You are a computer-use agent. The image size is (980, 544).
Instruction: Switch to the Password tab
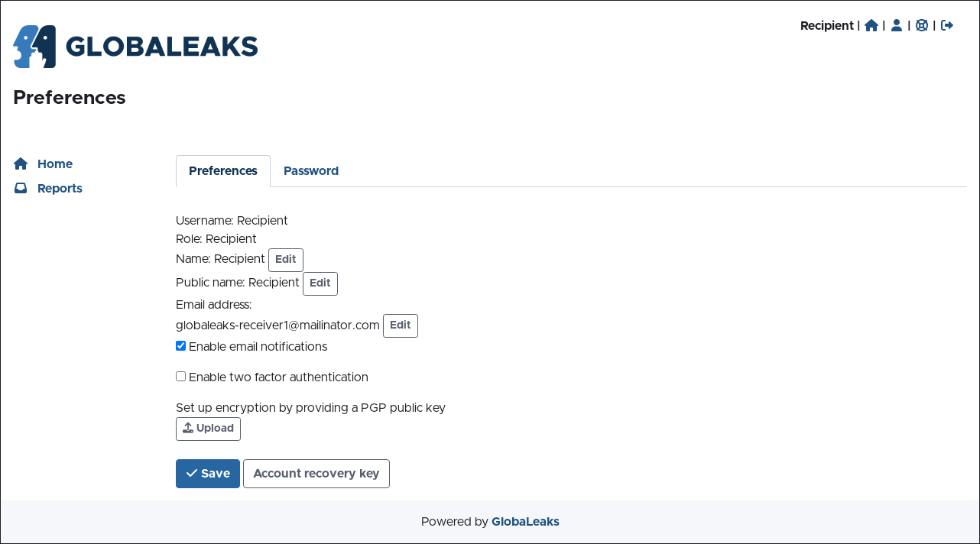coord(310,171)
